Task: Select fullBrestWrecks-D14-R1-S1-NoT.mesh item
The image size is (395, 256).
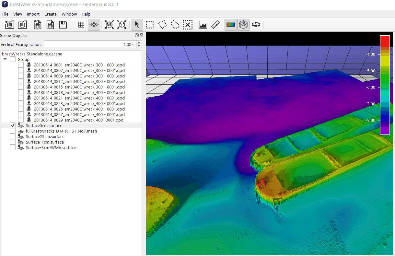Action: point(61,131)
